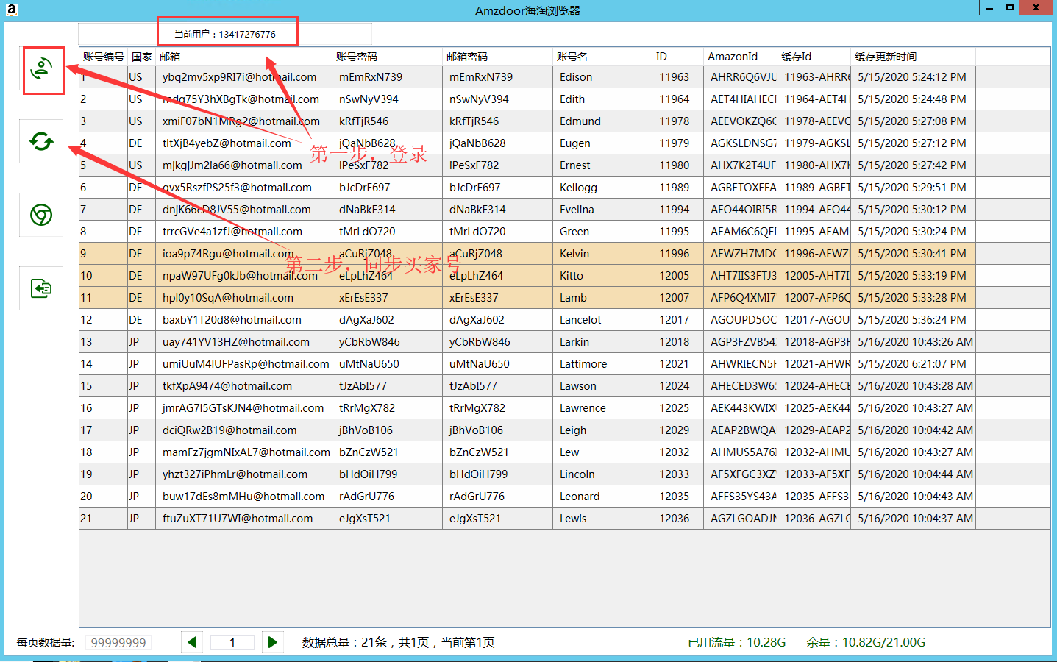
Task: Click timestamp 5/15/2020 6:21:07 PM
Action: click(914, 364)
